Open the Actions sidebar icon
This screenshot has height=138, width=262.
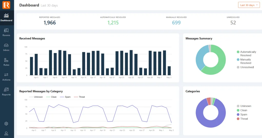6,77
